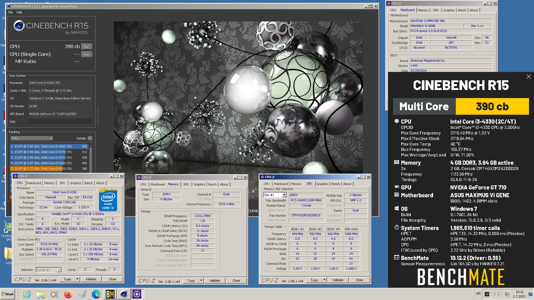Click Close button in CPU-Z CPU window
The height and width of the screenshot is (300, 534).
point(112,279)
